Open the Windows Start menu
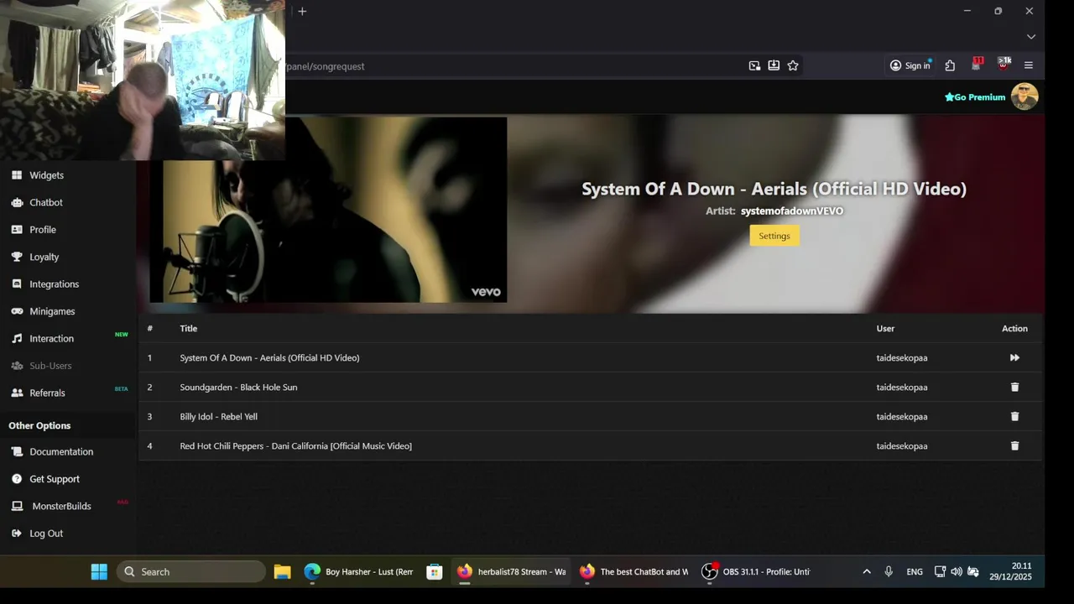 pos(99,572)
